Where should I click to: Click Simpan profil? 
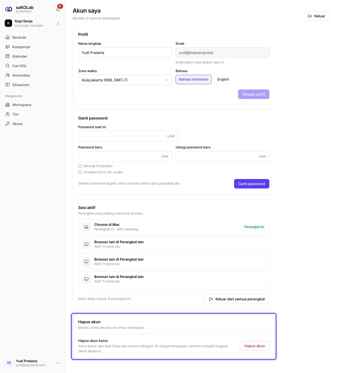pos(254,94)
